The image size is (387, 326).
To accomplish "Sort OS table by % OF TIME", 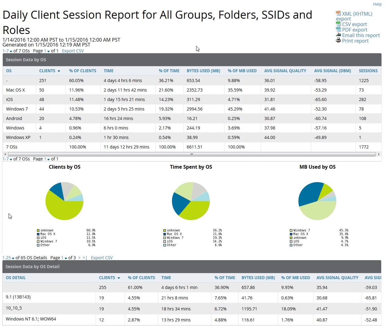I will click(x=169, y=71).
